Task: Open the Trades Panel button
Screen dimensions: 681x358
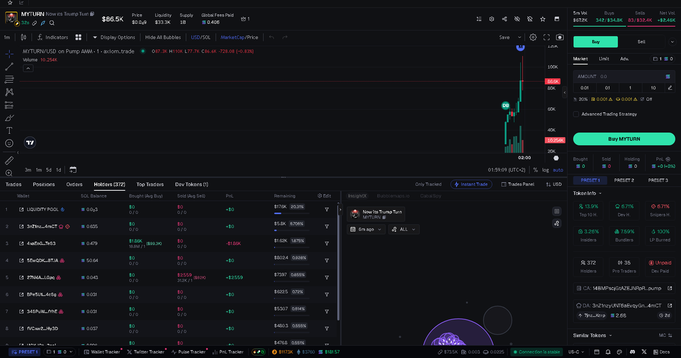Action: pyautogui.click(x=516, y=184)
